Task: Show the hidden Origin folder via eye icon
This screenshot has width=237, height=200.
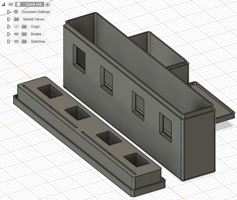Action: click(x=16, y=27)
